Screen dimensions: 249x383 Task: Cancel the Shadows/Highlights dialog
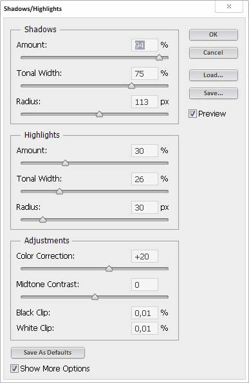coord(214,53)
